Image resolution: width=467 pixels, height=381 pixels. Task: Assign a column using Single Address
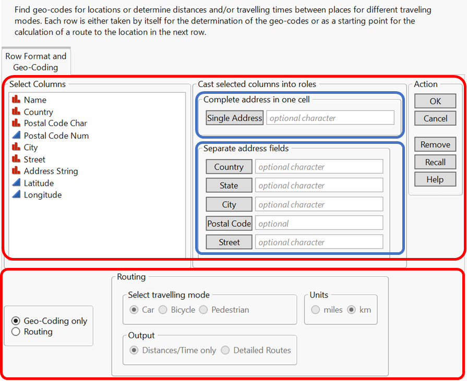[234, 118]
